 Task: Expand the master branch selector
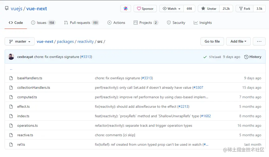coord(20,41)
